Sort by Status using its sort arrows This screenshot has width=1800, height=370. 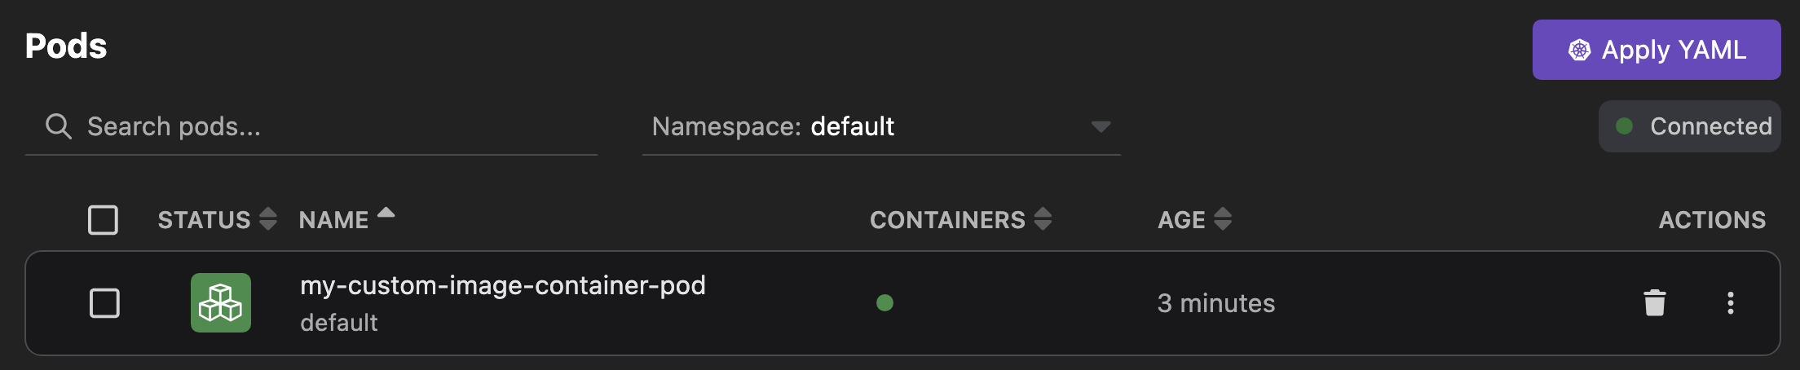tap(268, 219)
